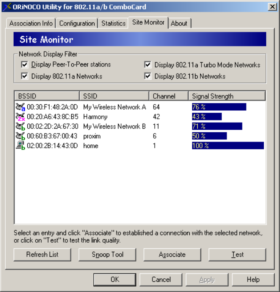The width and height of the screenshot is (280, 292).
Task: Go to the Statistics tab
Action: click(113, 24)
